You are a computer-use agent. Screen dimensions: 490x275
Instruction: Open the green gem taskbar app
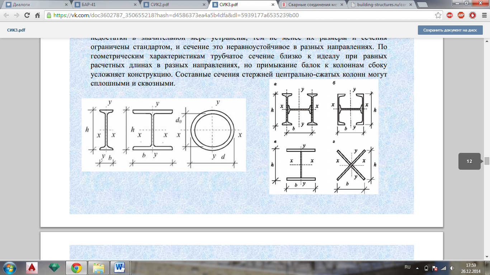coord(54,267)
